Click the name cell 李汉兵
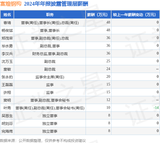 pos(7,54)
